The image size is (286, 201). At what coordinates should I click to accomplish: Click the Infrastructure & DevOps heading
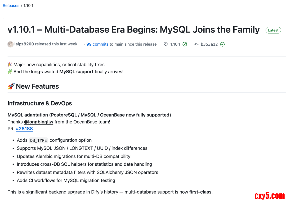[40, 103]
